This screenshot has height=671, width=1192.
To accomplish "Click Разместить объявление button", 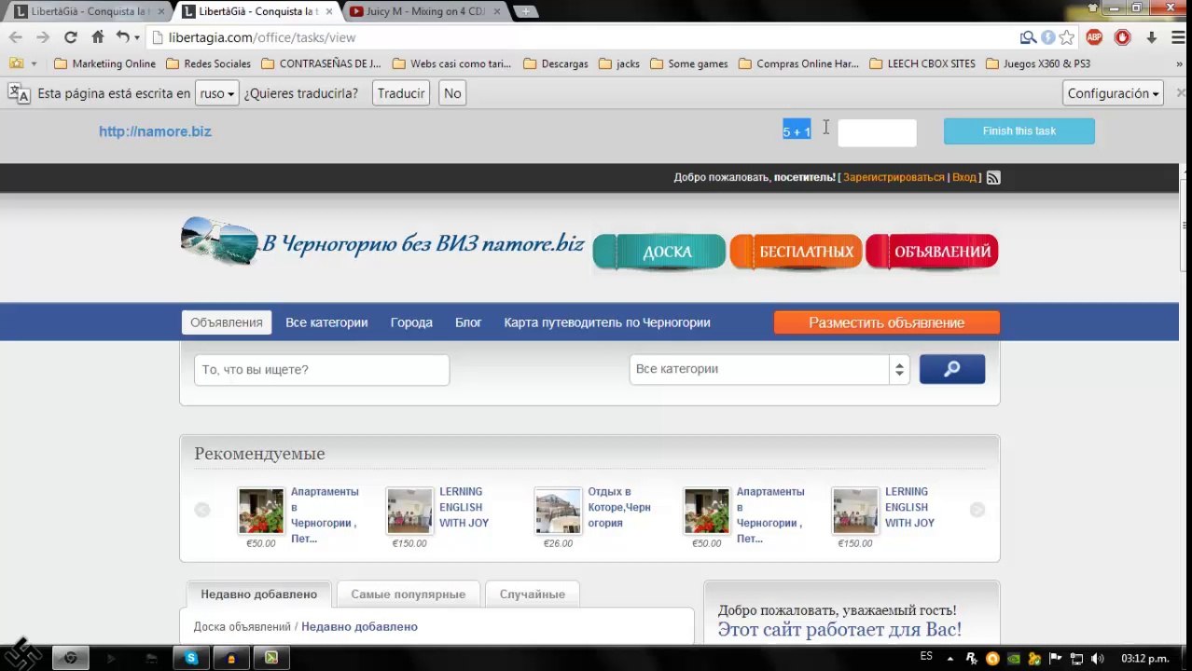I will 886,322.
